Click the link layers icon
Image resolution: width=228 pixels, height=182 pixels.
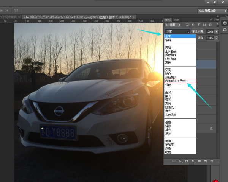click(x=174, y=161)
